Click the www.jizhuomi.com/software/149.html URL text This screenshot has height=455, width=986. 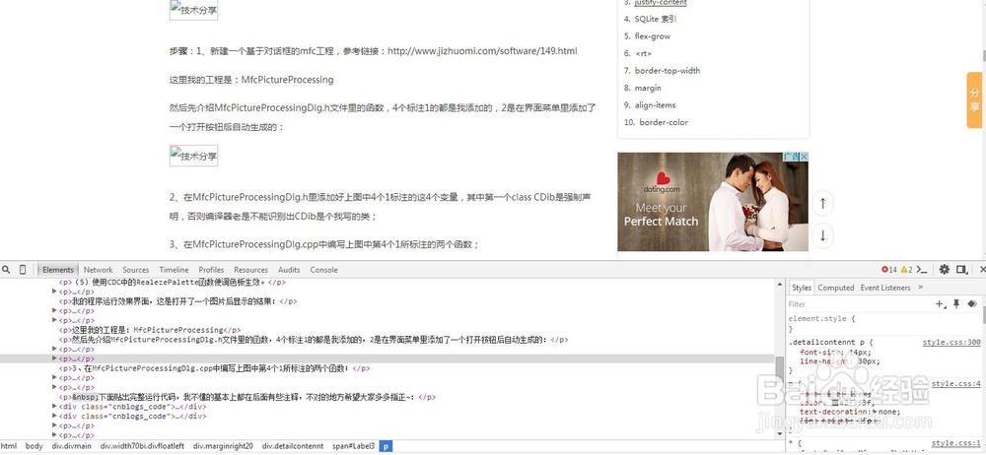click(482, 51)
